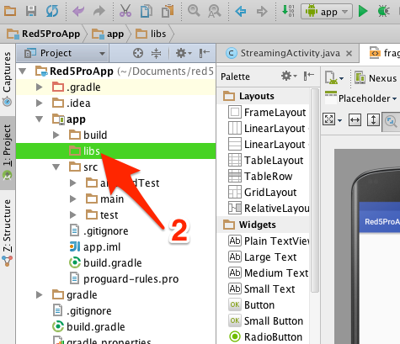Expand the main source folder
Viewport: 400px width, 344px height.
click(x=73, y=199)
